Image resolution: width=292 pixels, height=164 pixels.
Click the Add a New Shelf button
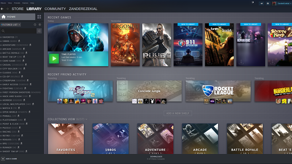coord(177,113)
